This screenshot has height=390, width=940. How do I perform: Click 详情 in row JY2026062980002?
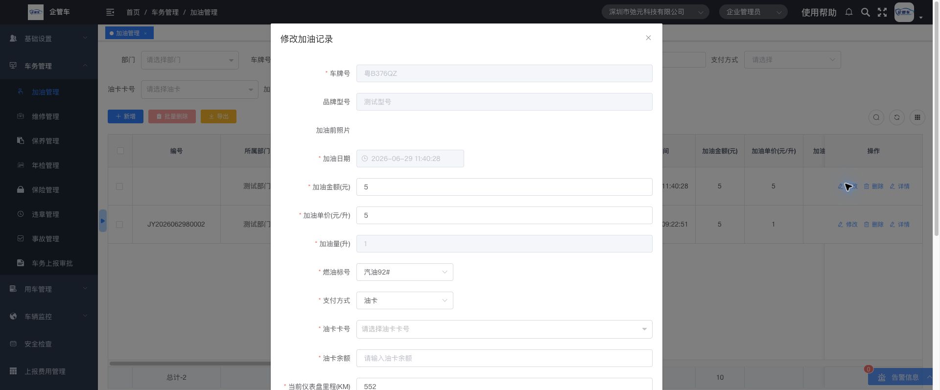click(900, 225)
